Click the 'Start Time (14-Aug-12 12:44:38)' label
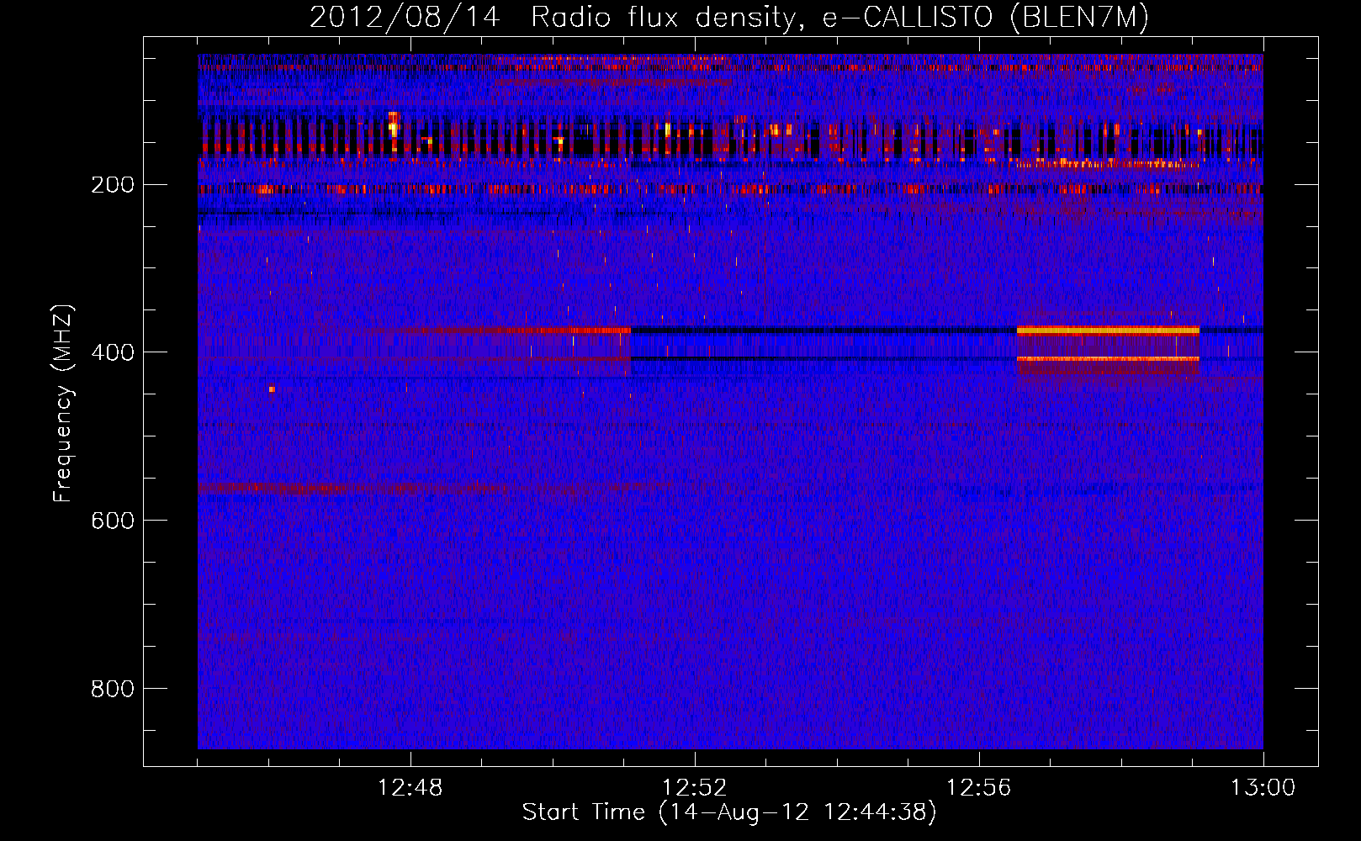This screenshot has height=841, width=1361. (x=729, y=812)
